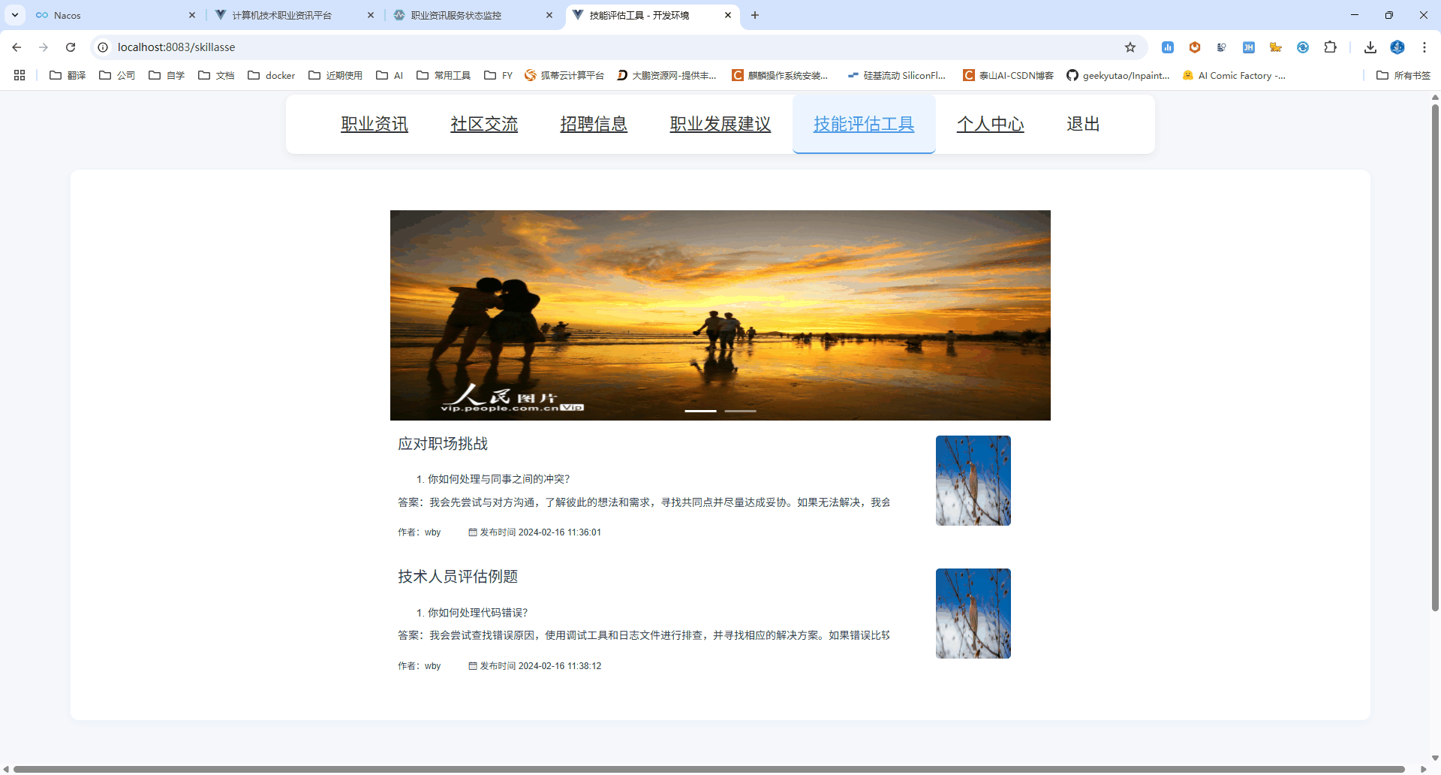Viewport: 1441px width, 775px height.
Task: Open the Chrome three-dot menu
Action: tap(1424, 47)
